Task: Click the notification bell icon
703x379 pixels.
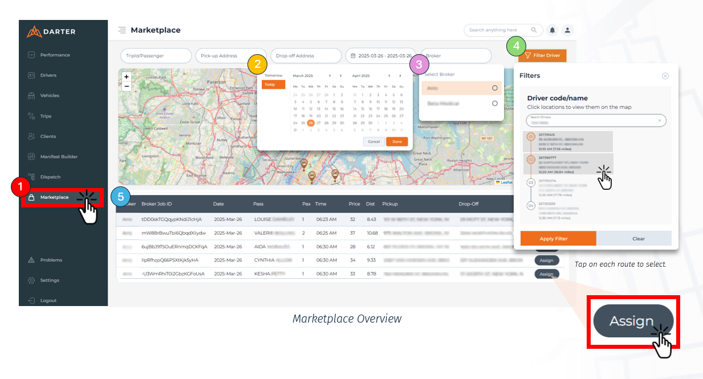Action: click(552, 30)
